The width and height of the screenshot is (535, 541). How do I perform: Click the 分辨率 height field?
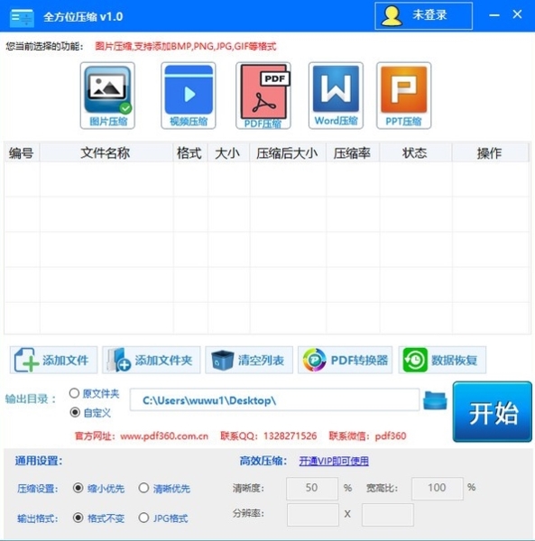click(x=388, y=515)
